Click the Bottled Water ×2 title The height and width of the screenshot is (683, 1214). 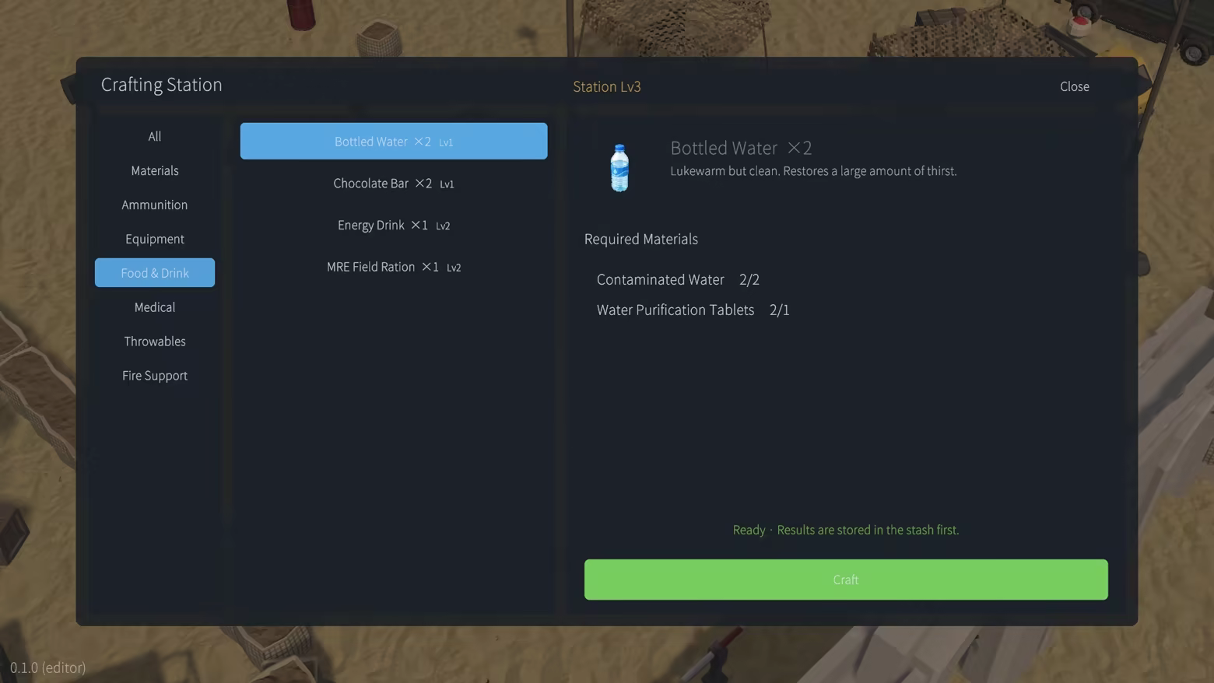741,148
